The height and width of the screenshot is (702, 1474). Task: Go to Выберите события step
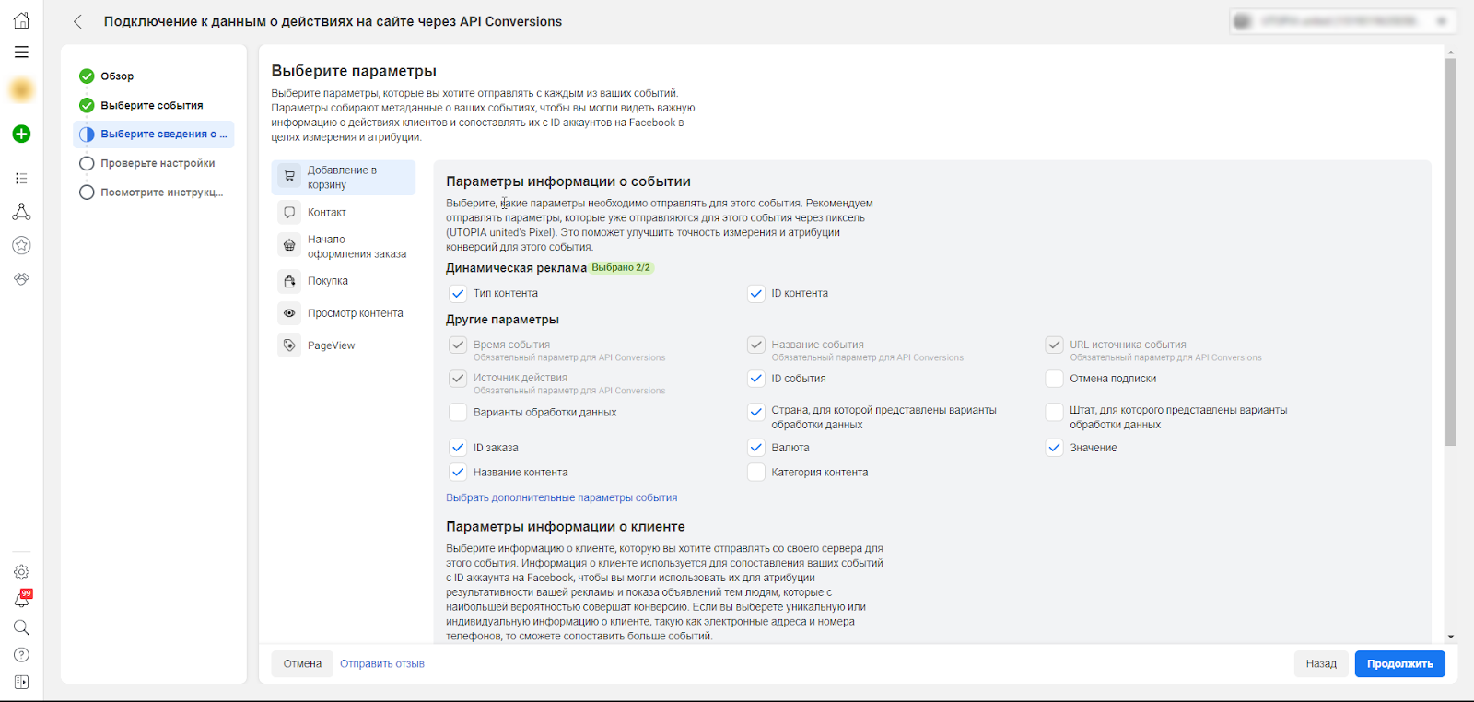click(153, 105)
